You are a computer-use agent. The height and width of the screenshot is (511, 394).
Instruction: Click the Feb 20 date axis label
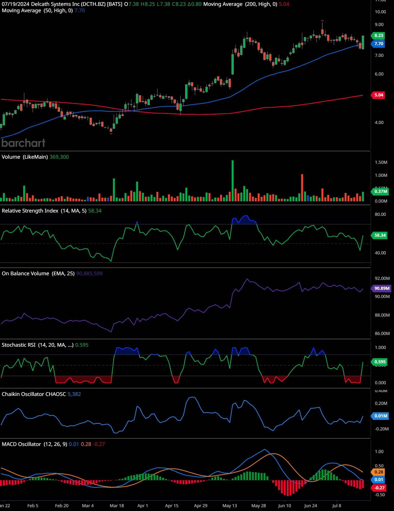pos(62,506)
